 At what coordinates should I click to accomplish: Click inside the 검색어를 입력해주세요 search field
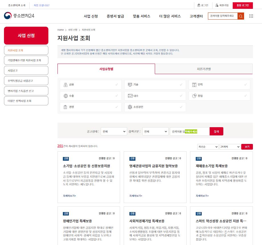[224, 16]
